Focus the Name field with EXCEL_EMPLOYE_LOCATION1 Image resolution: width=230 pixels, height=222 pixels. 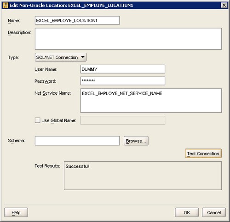[77, 20]
